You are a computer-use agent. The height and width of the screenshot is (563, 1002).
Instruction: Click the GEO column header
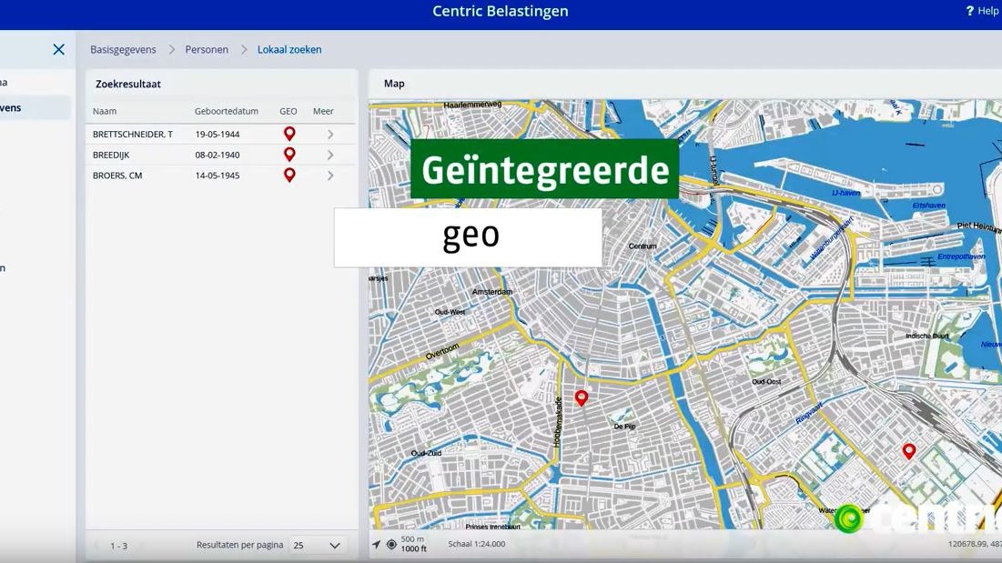[x=288, y=111]
